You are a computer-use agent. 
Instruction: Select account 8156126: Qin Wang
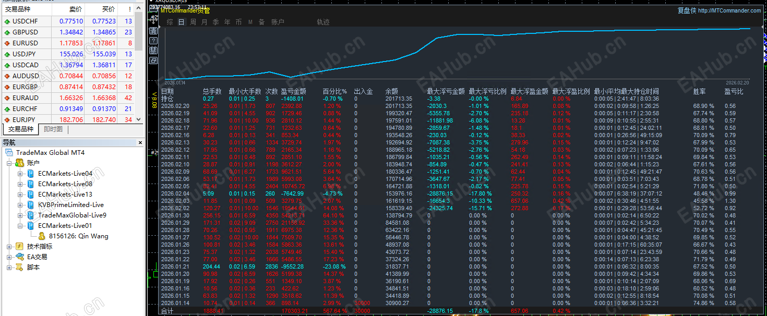pyautogui.click(x=78, y=236)
